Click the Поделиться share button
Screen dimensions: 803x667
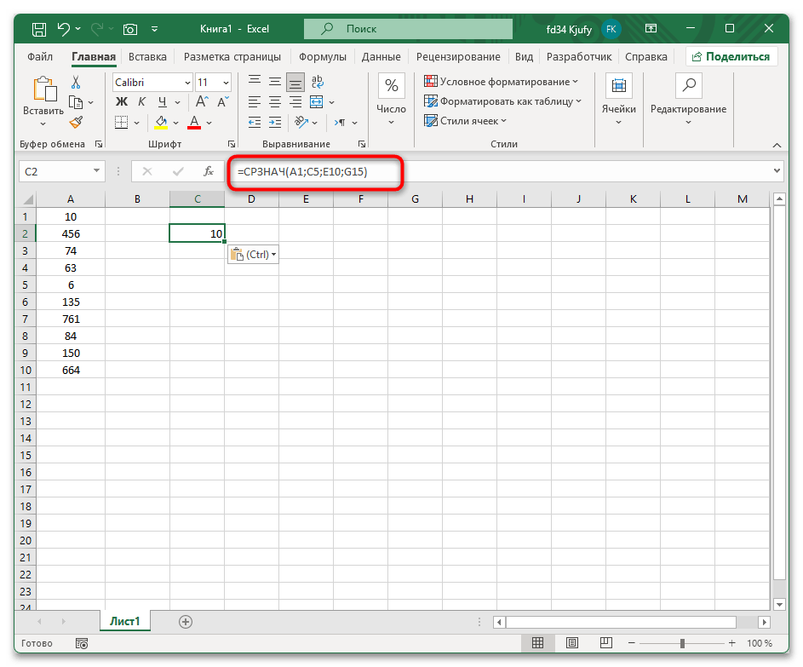[x=731, y=57]
